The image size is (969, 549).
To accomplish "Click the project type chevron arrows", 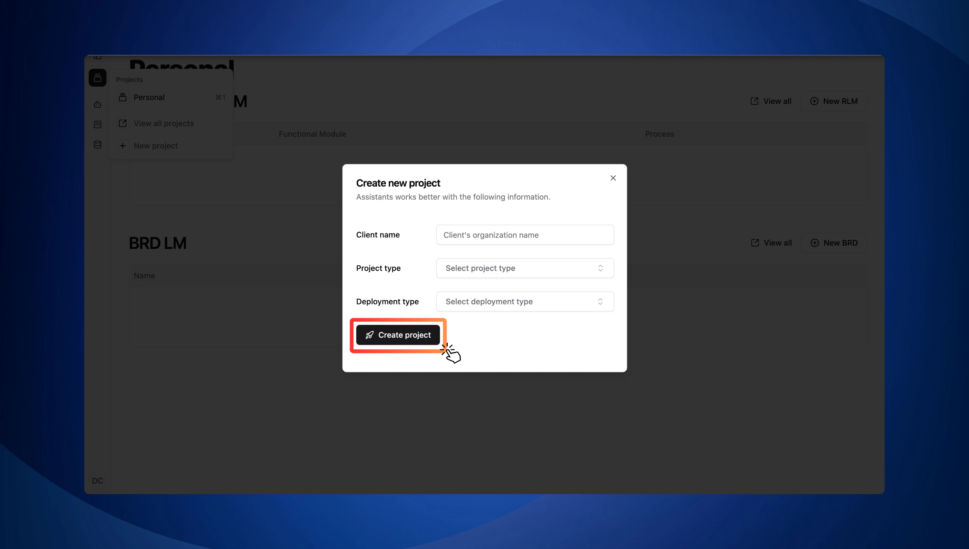I will [x=600, y=268].
